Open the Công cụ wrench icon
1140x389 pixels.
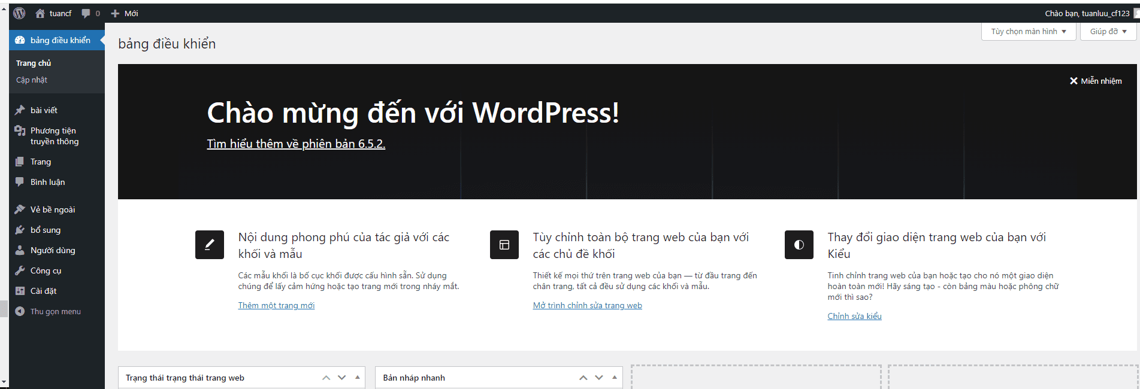tap(20, 271)
